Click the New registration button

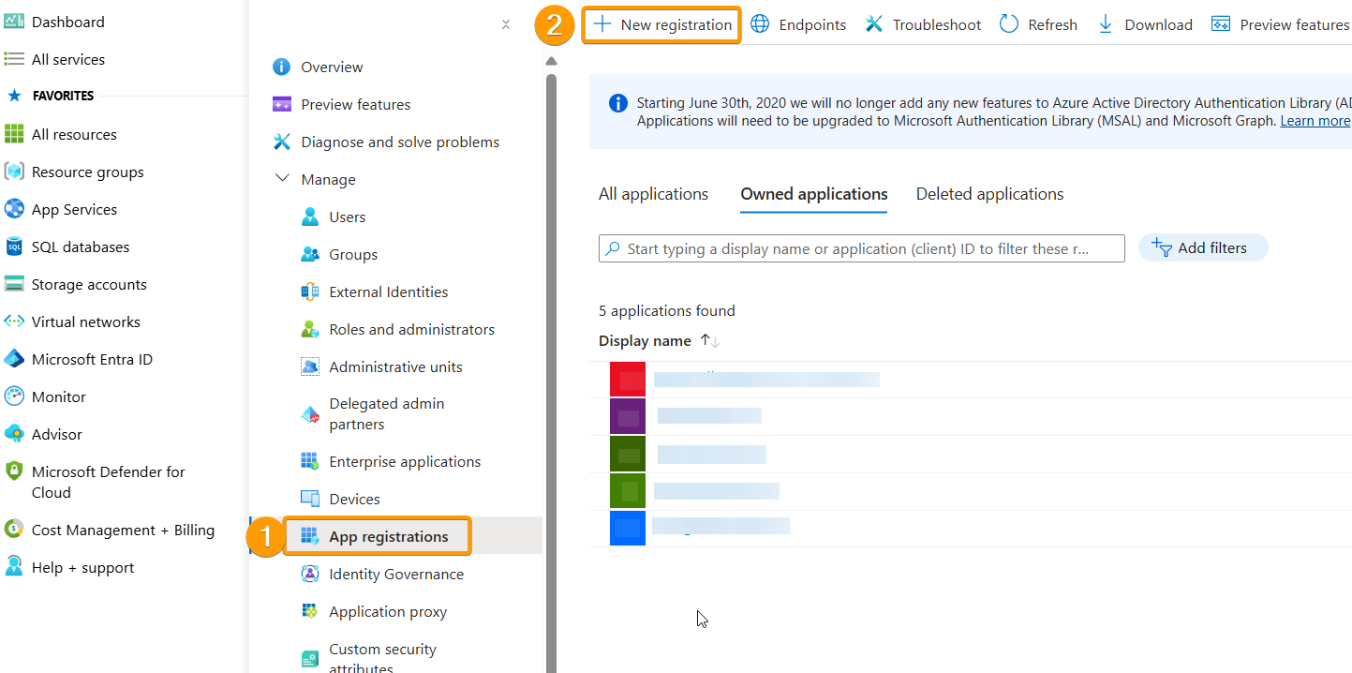662,24
